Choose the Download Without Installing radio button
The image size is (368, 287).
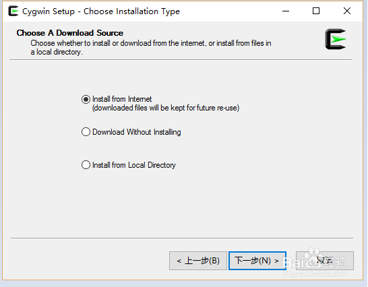(86, 132)
